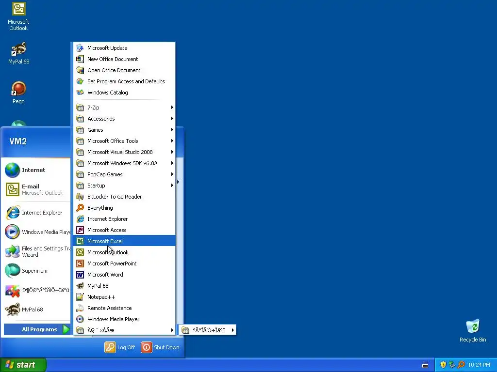497x372 pixels.
Task: Click the Log Off button
Action: pyautogui.click(x=120, y=347)
